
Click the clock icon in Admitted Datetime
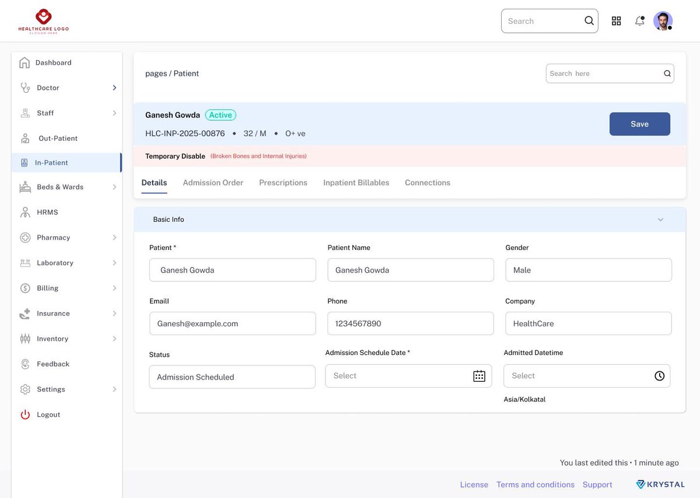(660, 376)
